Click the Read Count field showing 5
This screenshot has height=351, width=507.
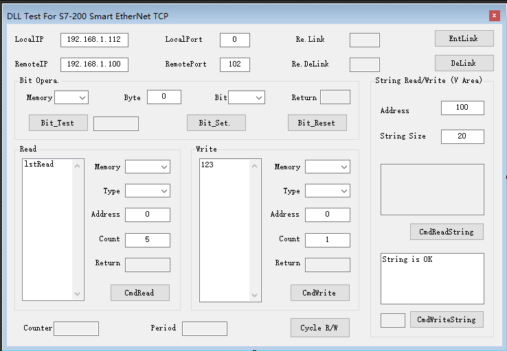click(148, 240)
